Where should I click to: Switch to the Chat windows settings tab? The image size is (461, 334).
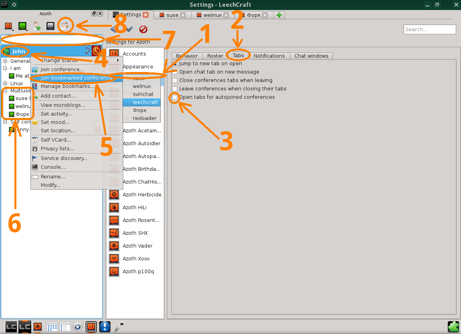click(x=311, y=56)
